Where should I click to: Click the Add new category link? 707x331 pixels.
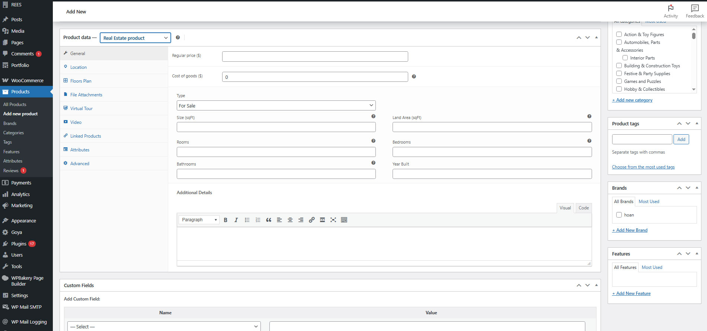click(x=632, y=100)
